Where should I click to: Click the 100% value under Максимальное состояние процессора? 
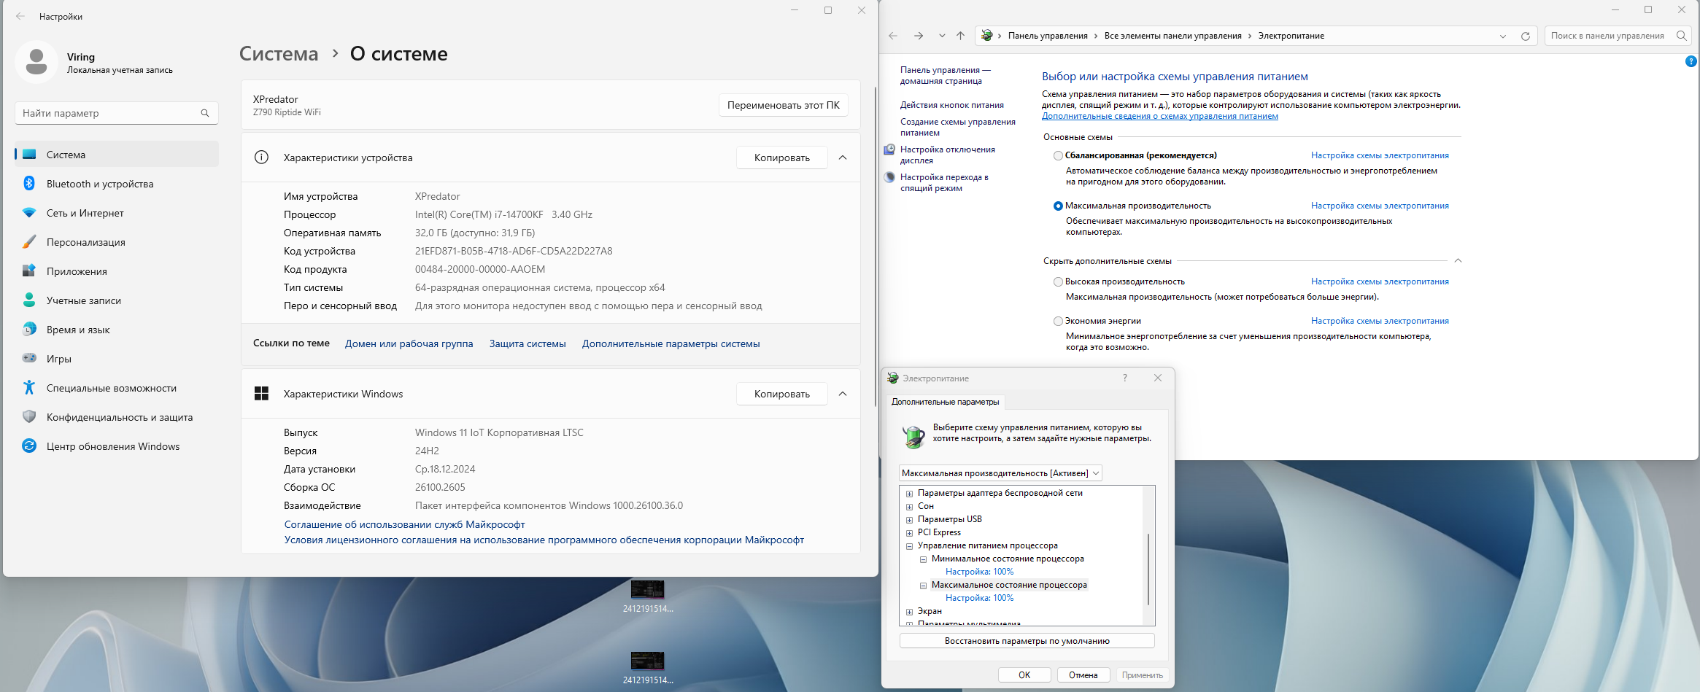coord(1003,598)
